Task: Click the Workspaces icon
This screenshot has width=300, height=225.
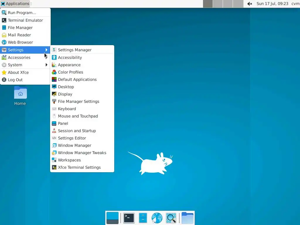Action: (x=54, y=160)
